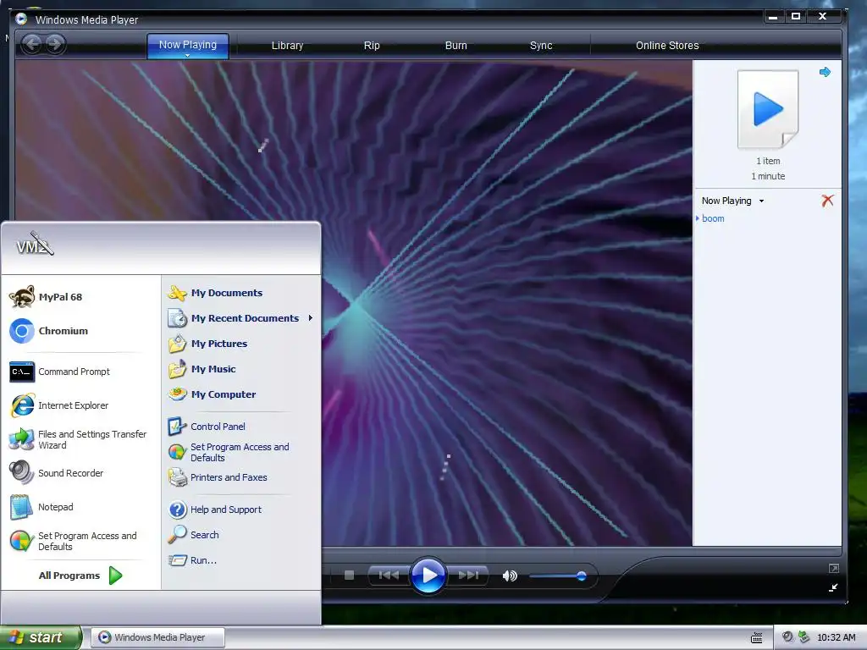
Task: Adjust the volume slider handle
Action: tap(581, 576)
